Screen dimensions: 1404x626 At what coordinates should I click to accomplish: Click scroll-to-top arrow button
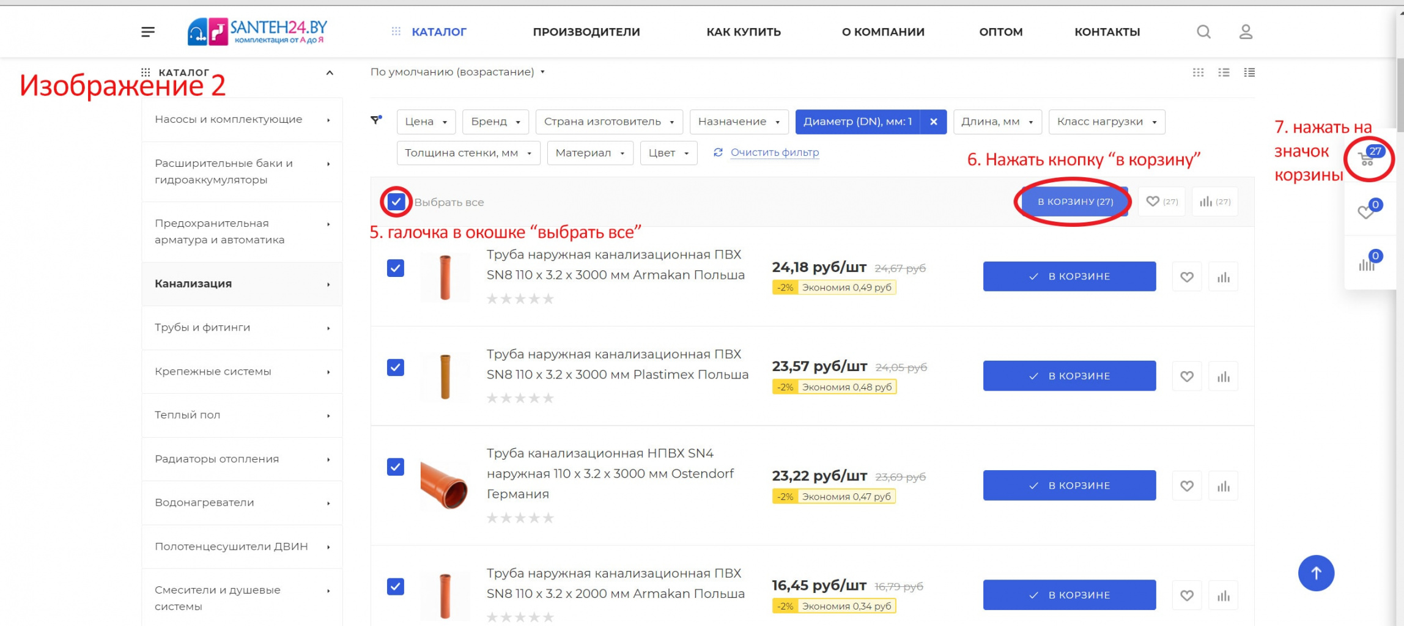point(1316,573)
